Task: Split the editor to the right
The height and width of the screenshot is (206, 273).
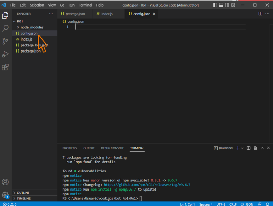Action: [260, 14]
